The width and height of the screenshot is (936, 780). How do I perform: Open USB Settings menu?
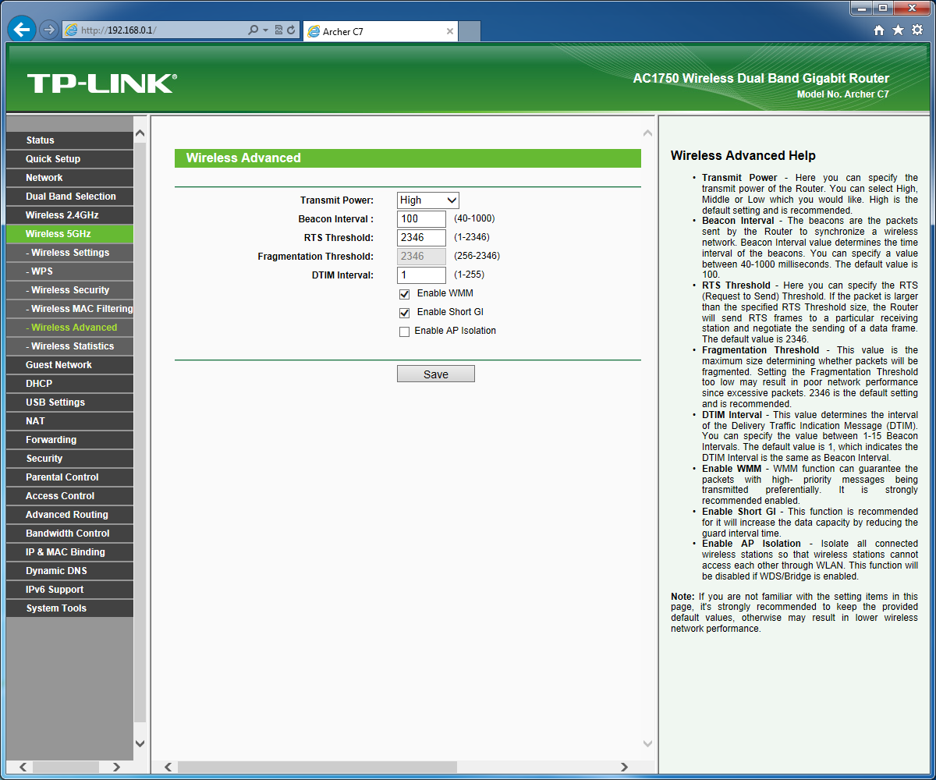click(69, 402)
